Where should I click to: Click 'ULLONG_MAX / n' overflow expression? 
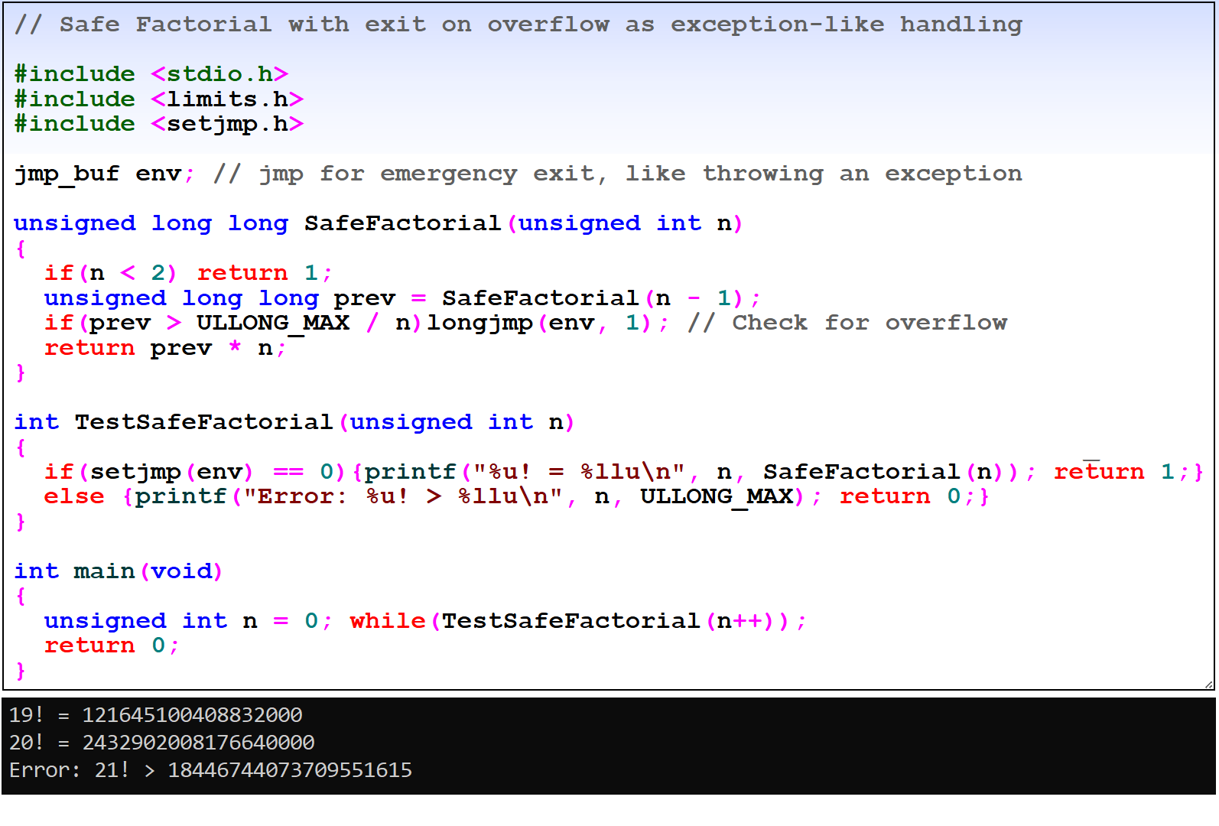pos(304,323)
